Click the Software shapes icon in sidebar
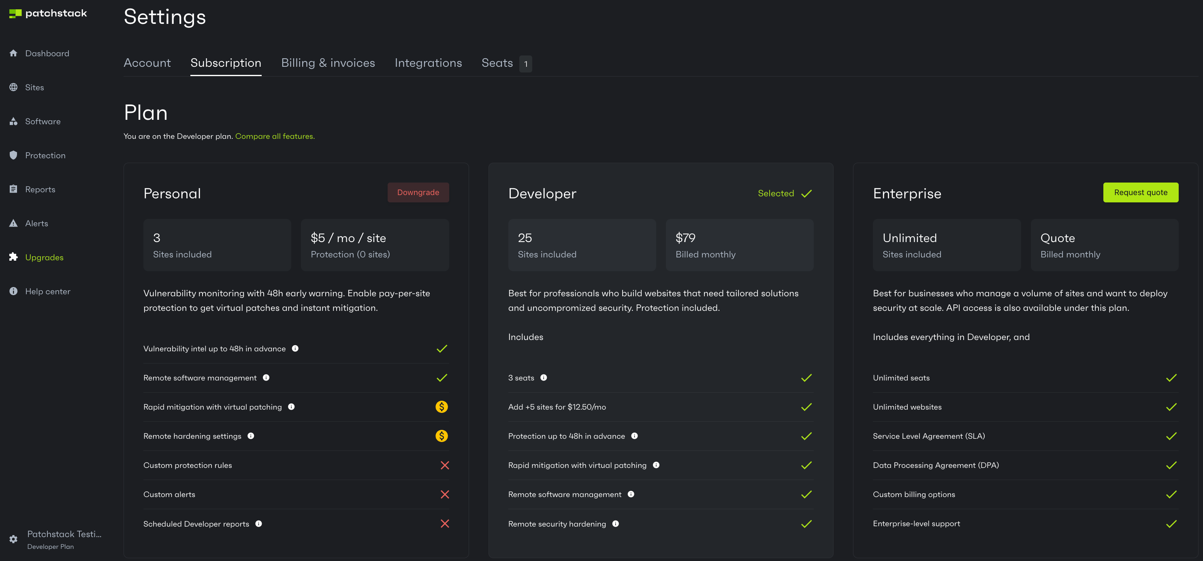 pyautogui.click(x=13, y=121)
